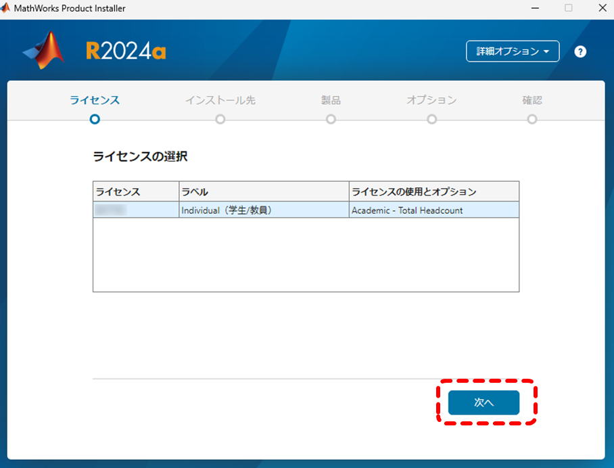Click the 製品 step circle marker

click(331, 119)
